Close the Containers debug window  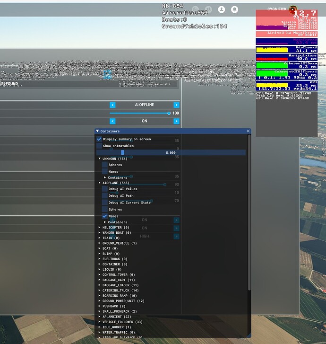click(x=248, y=131)
